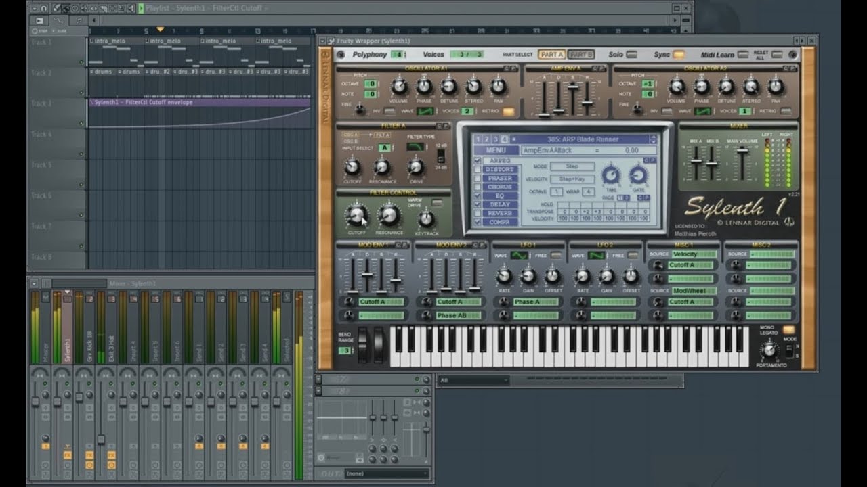This screenshot has width=867, height=487.
Task: Open the arpeggiator Mode Step selector
Action: pyautogui.click(x=572, y=166)
